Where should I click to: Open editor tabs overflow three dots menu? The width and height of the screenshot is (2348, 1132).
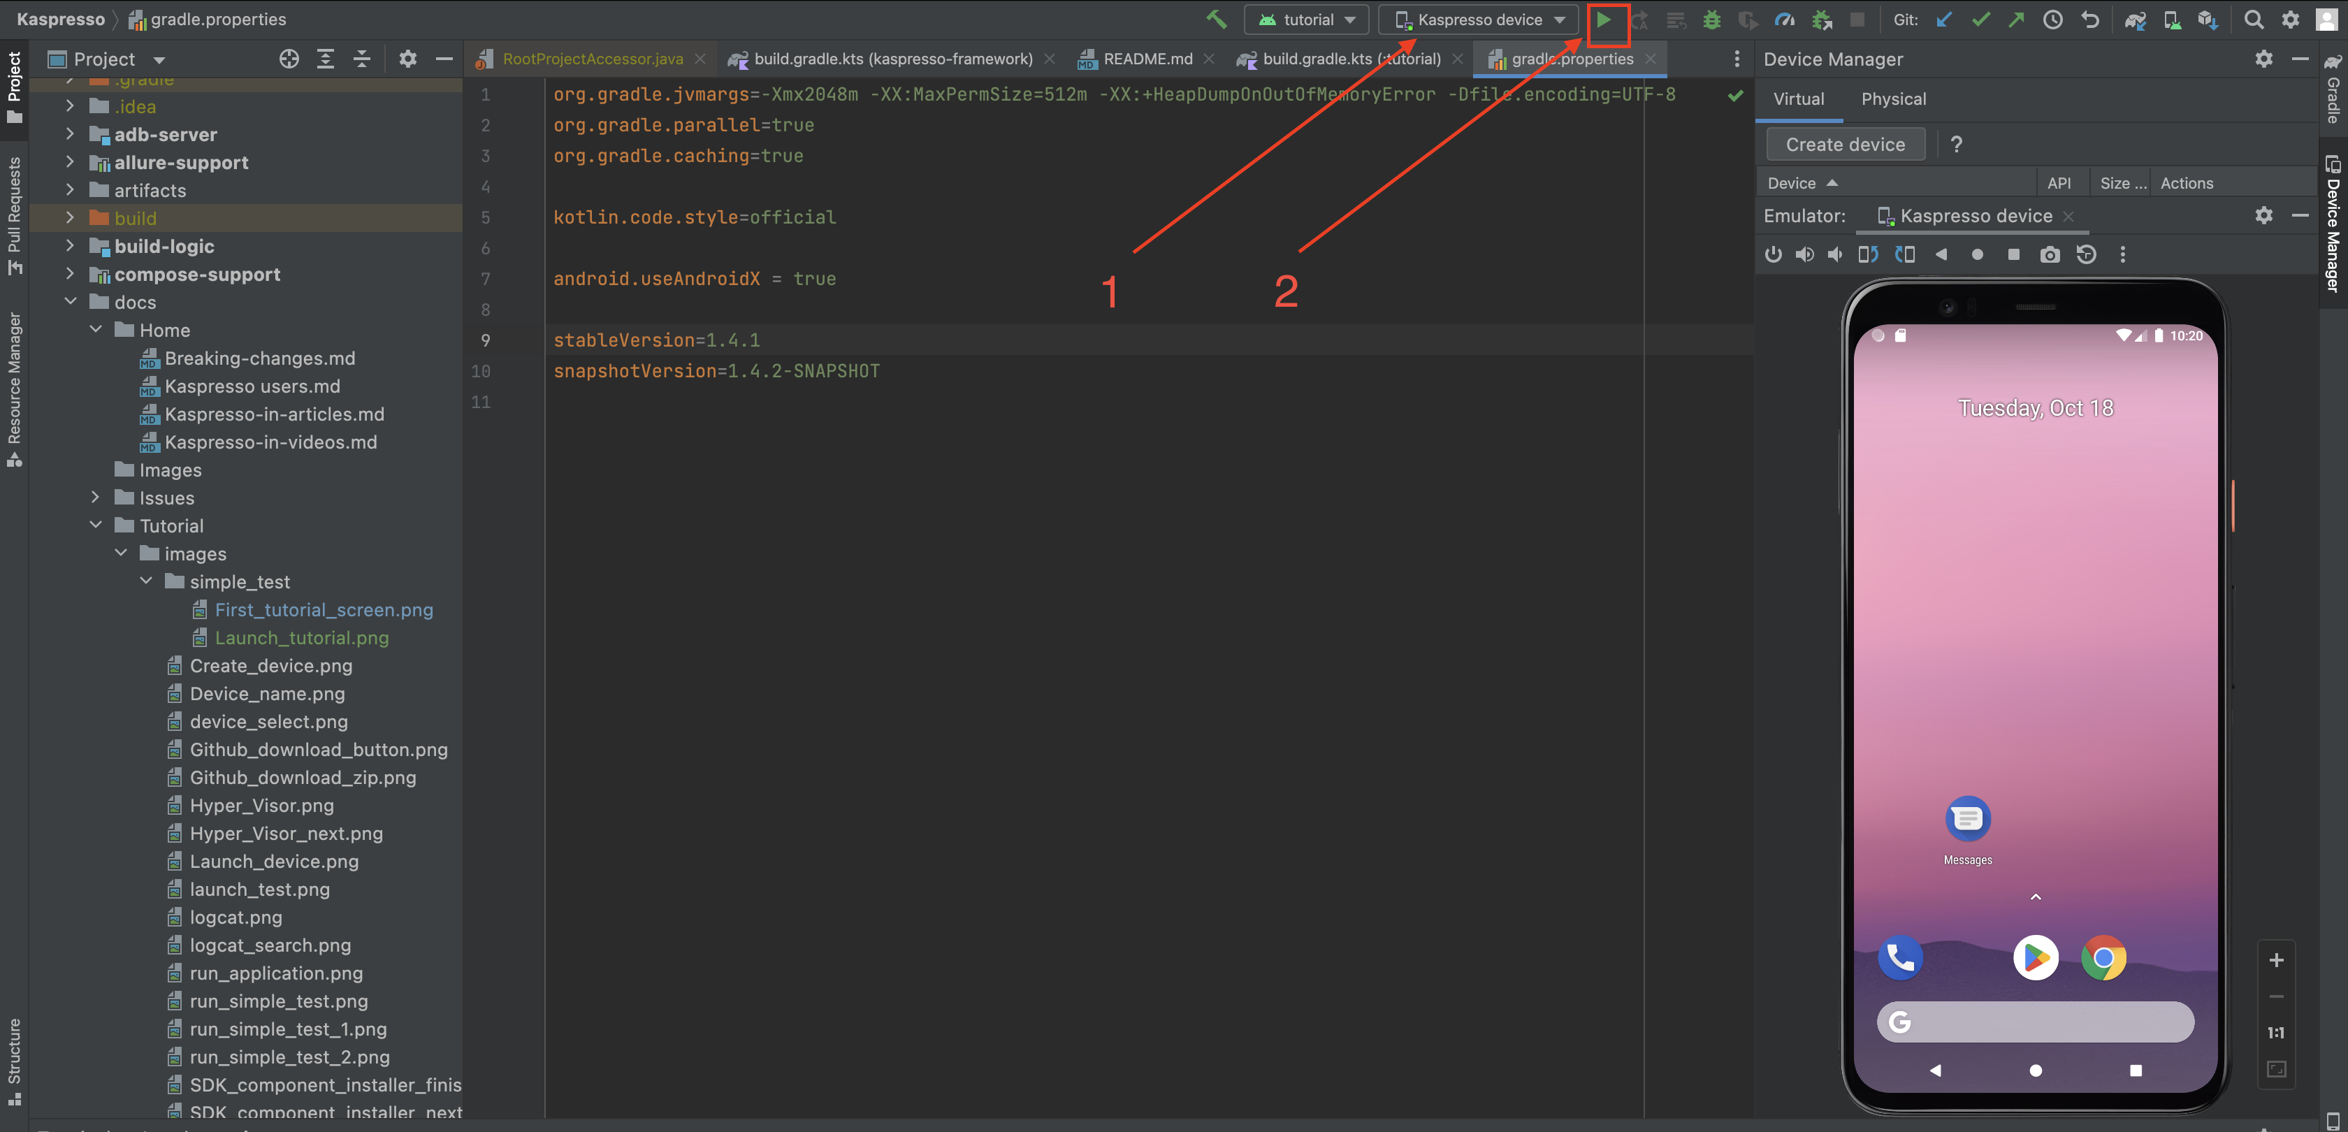1737,59
